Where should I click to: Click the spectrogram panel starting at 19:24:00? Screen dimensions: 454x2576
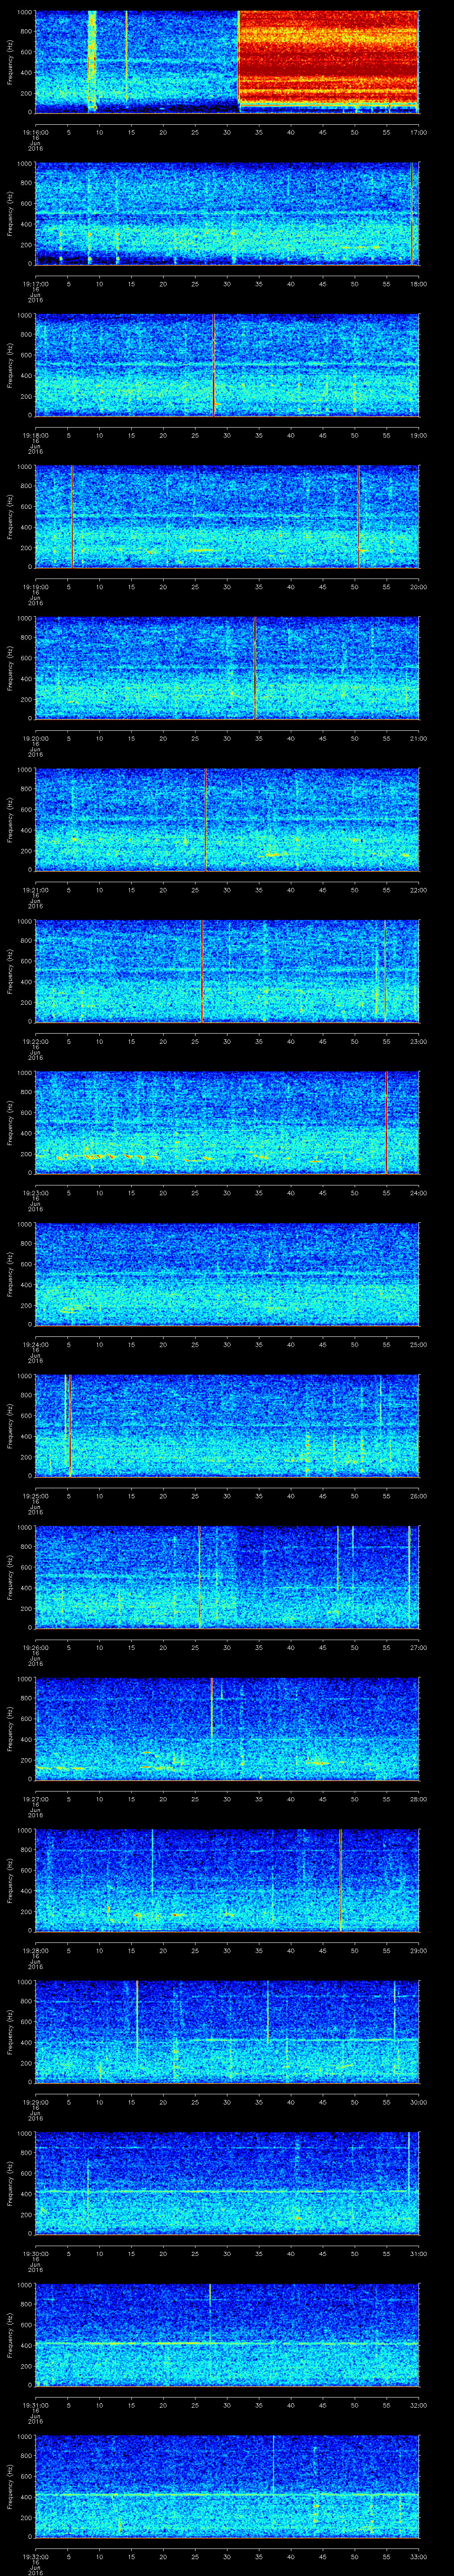227,1274
